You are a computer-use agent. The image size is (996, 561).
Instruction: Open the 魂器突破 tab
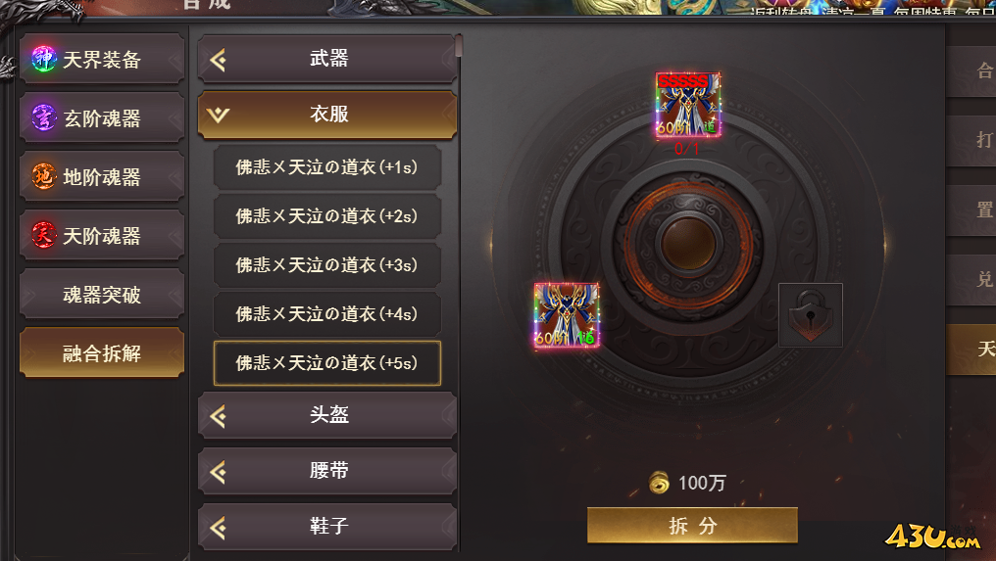tap(102, 294)
